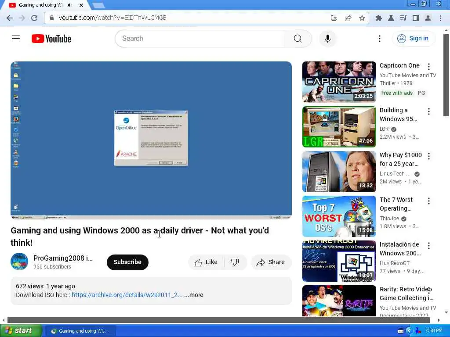
Task: Click the vertical page scrollbar
Action: (446, 75)
